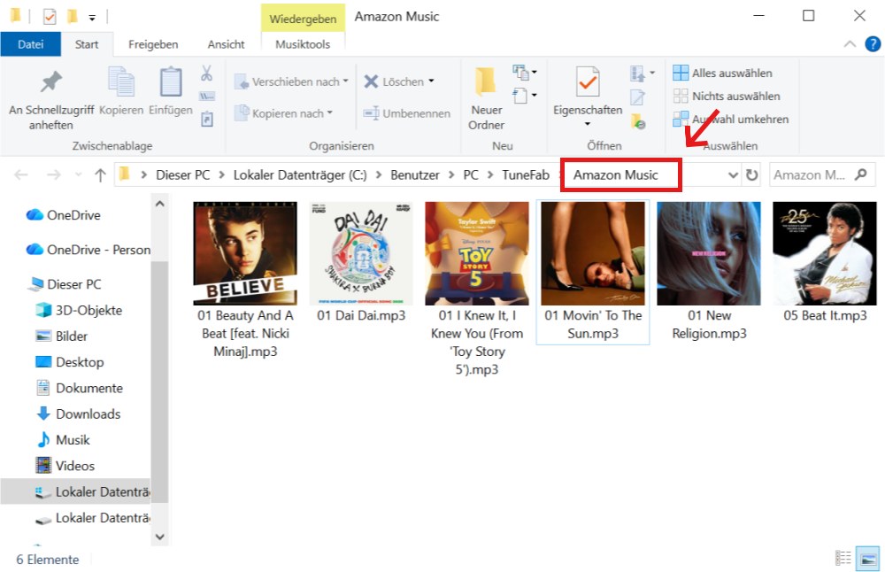The width and height of the screenshot is (885, 572).
Task: Open the Musiktools tab
Action: [303, 44]
